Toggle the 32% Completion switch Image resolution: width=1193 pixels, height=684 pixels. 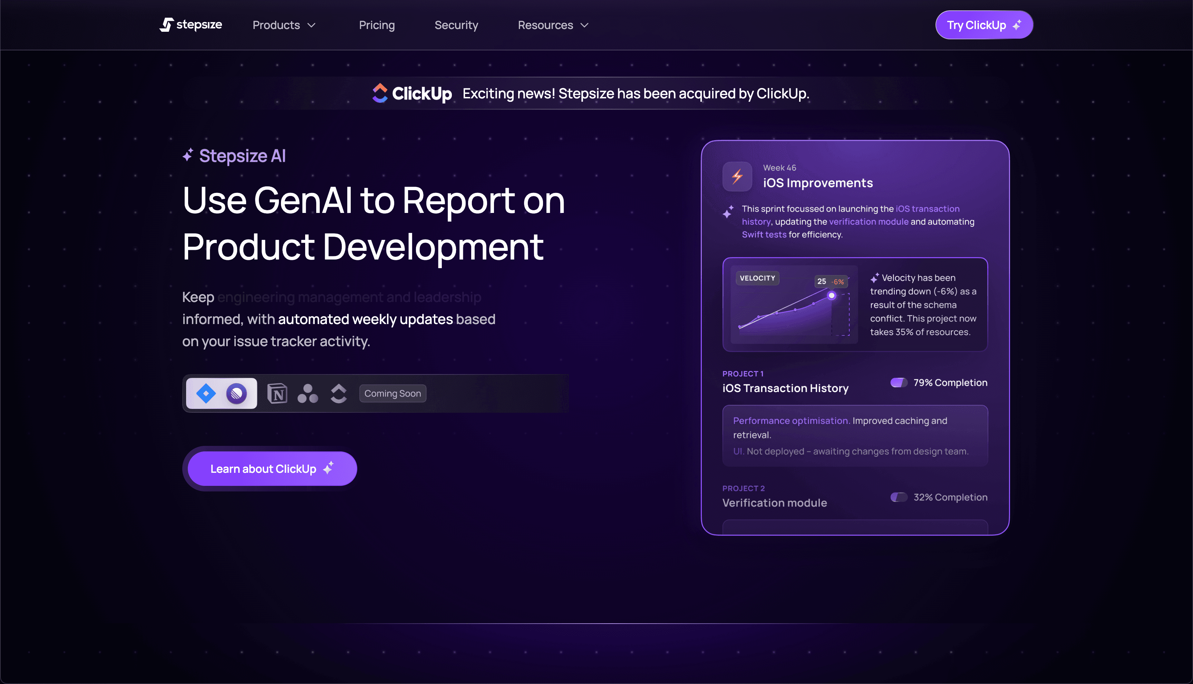(899, 497)
